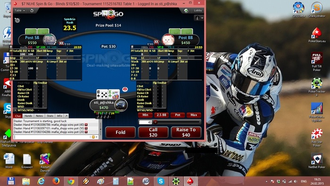Click the chat message input field
Viewport: 330px width, 186px height.
point(52,137)
